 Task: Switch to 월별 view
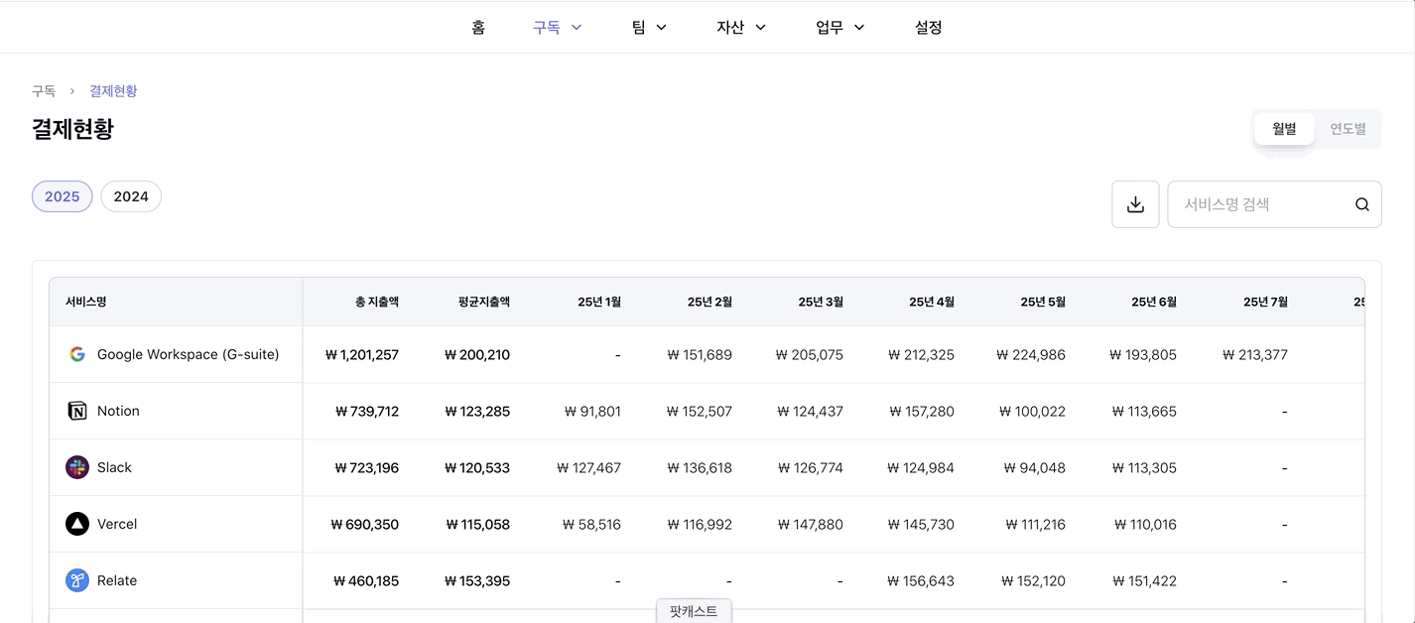coord(1283,128)
